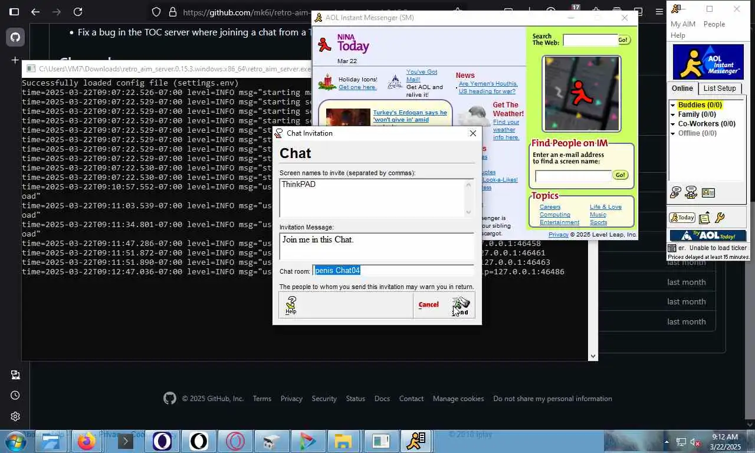755x453 pixels.
Task: Click the GitHub icon in the sidebar
Action: (15, 37)
